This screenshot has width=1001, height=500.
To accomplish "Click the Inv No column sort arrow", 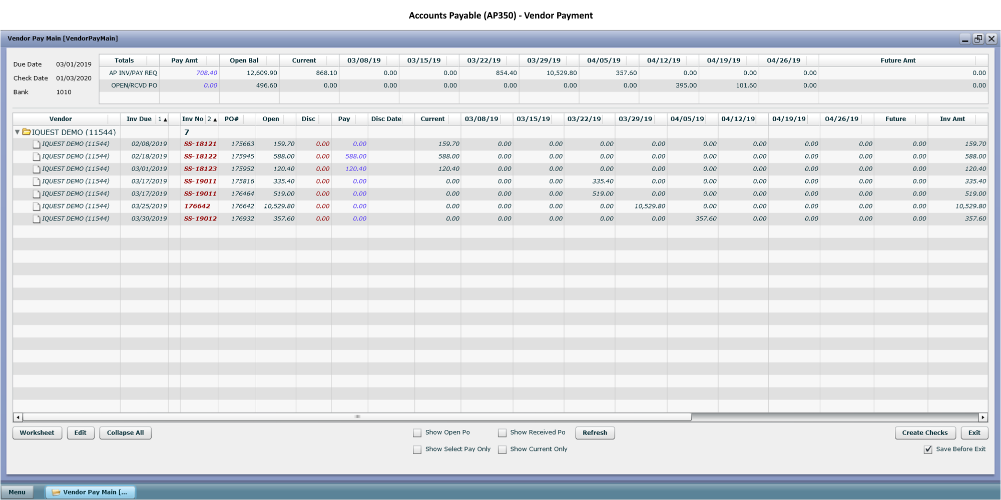I will (x=214, y=119).
